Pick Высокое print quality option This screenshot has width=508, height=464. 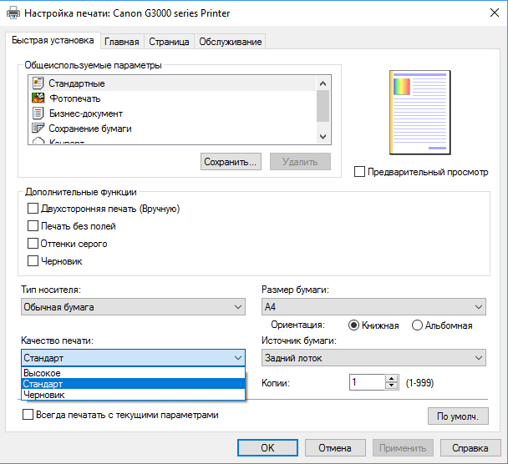tap(133, 373)
